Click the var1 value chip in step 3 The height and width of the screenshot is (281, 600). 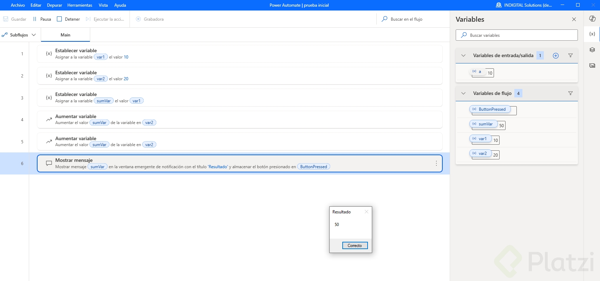point(137,101)
